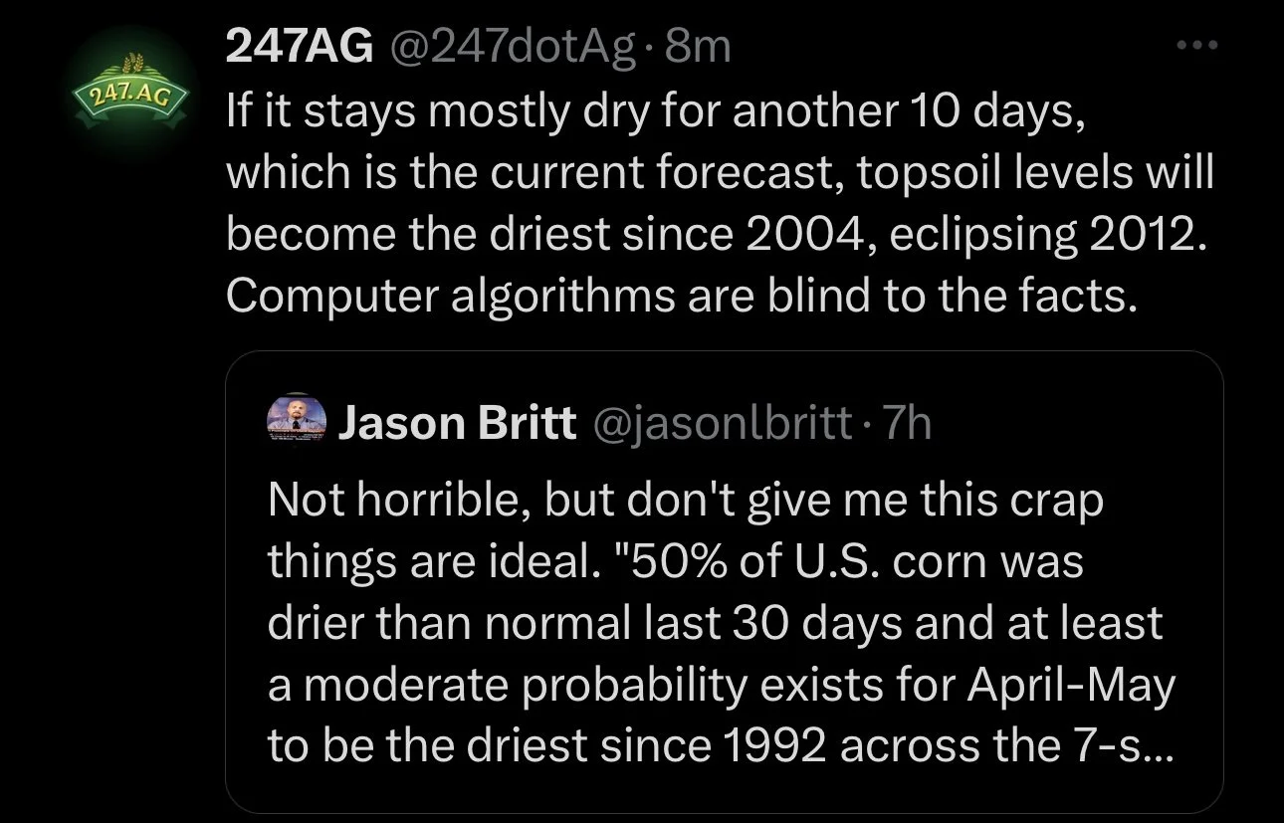Click the main tweet text about topsoil levels
The height and width of the screenshot is (823, 1284).
pyautogui.click(x=722, y=205)
